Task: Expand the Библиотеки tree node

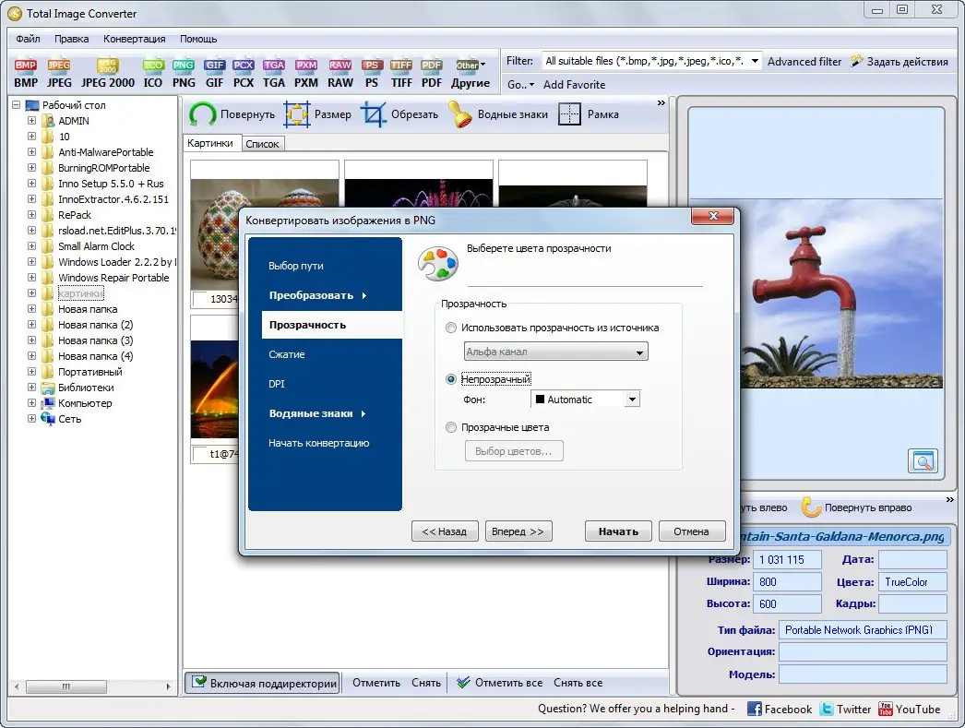Action: [x=31, y=388]
